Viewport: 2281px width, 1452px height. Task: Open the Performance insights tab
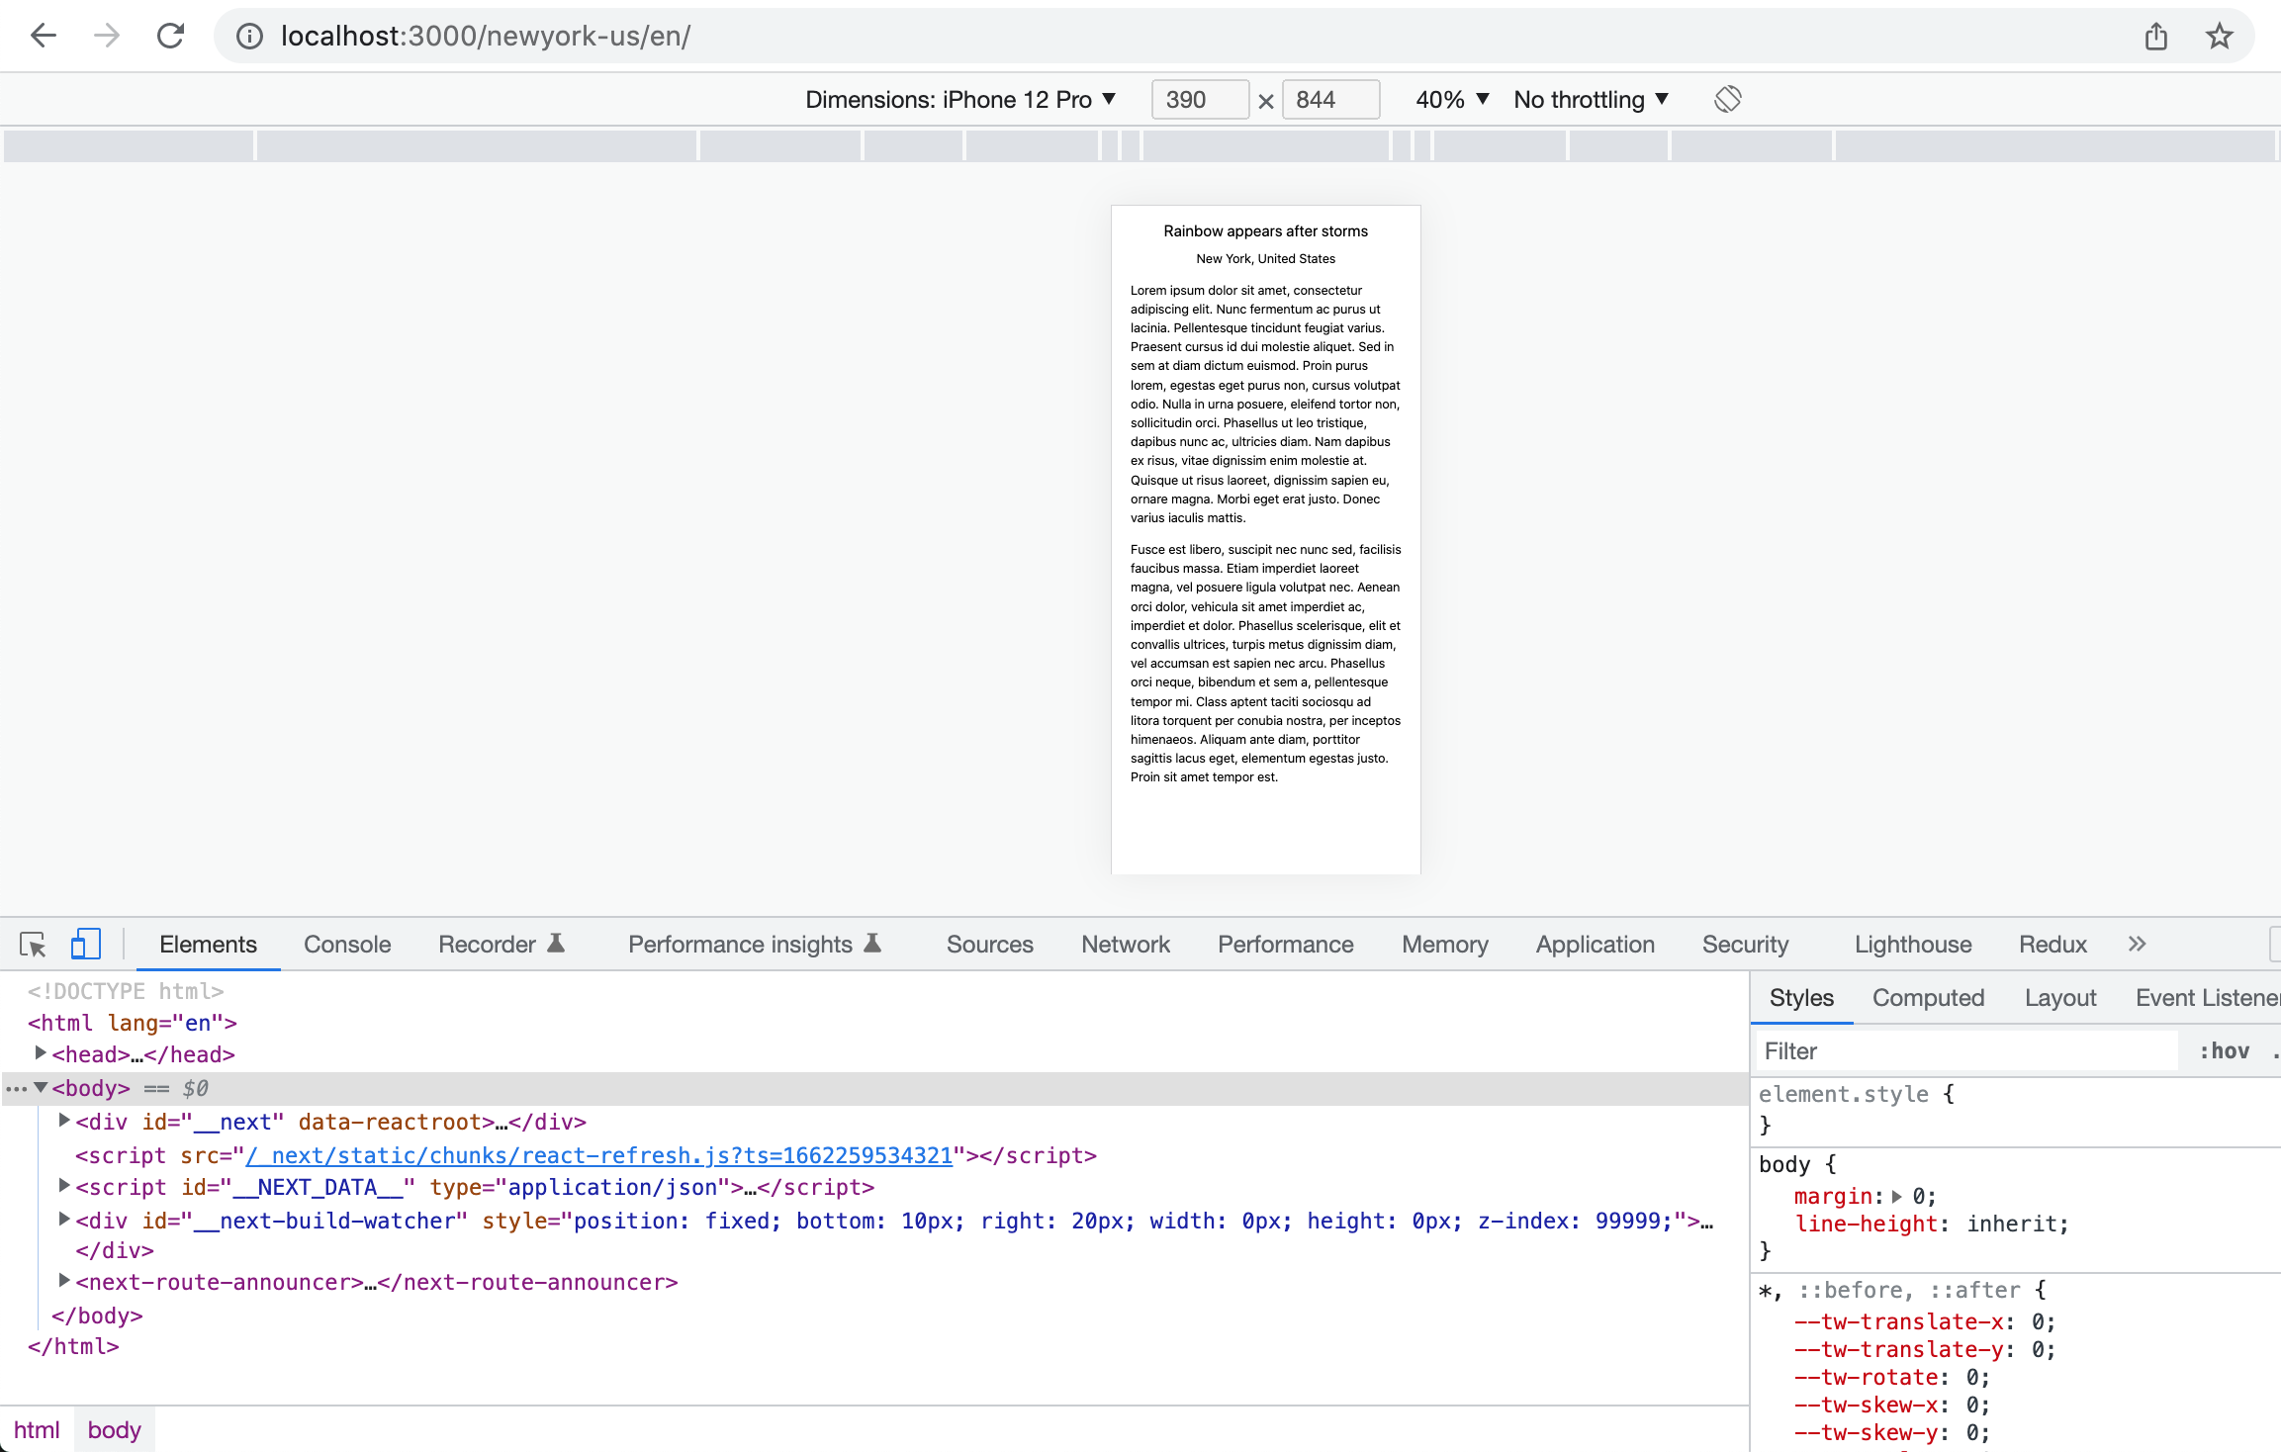755,945
